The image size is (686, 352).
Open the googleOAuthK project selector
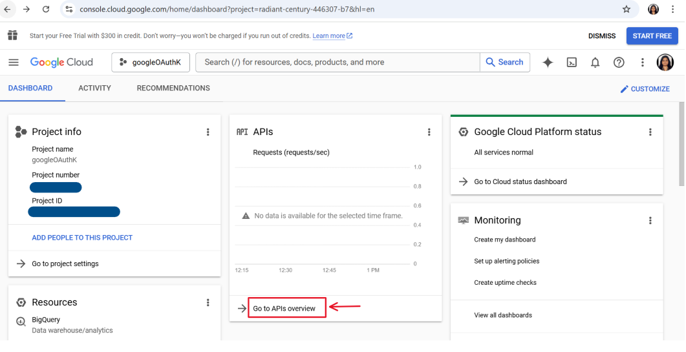151,63
